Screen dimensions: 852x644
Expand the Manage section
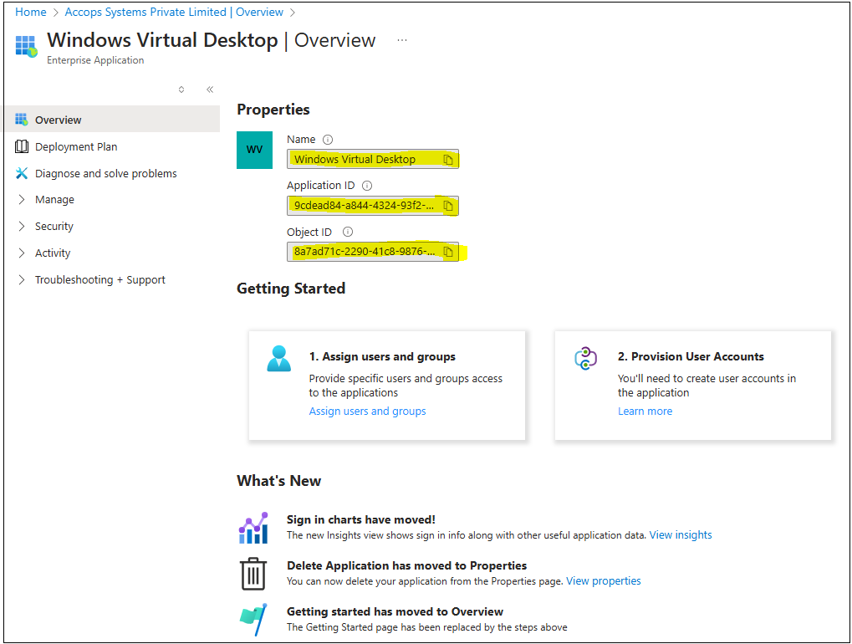tap(54, 200)
